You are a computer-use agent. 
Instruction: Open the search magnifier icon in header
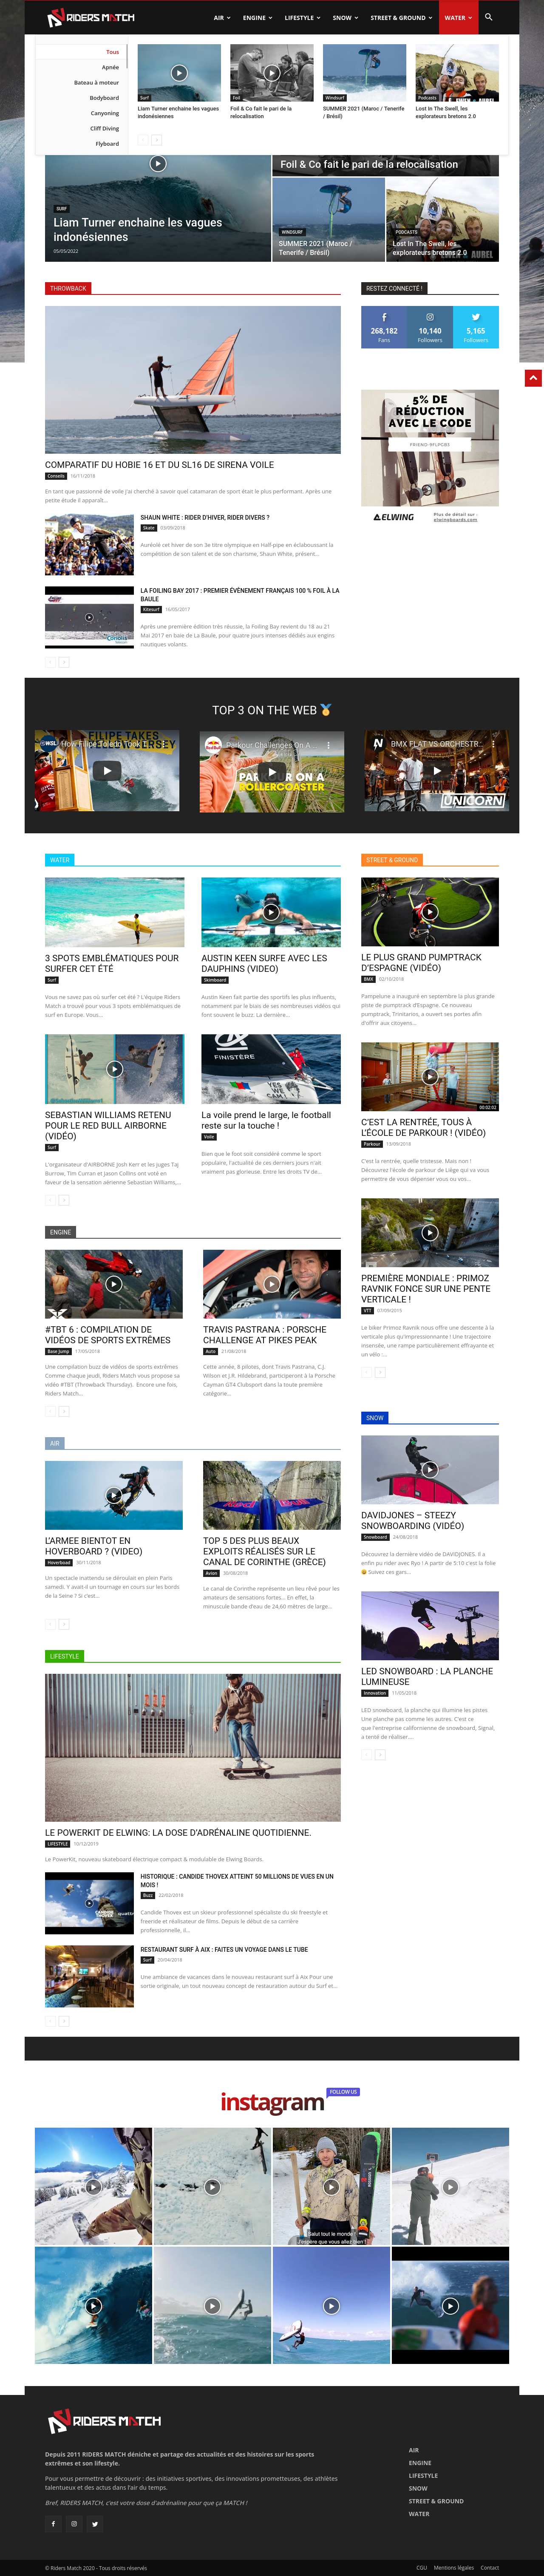coord(488,17)
